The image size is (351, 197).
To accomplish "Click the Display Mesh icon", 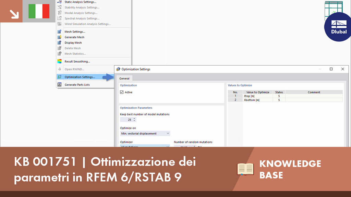I will [x=59, y=43].
